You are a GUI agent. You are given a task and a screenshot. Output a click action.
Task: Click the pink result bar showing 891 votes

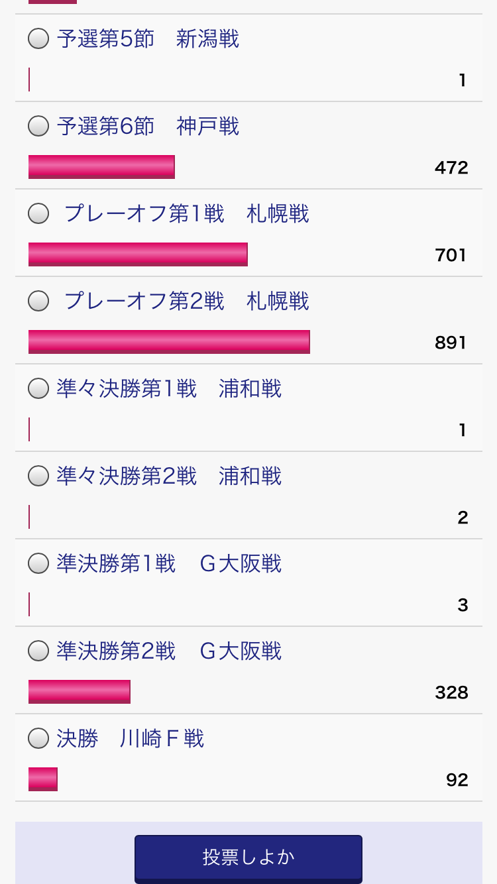click(x=169, y=342)
